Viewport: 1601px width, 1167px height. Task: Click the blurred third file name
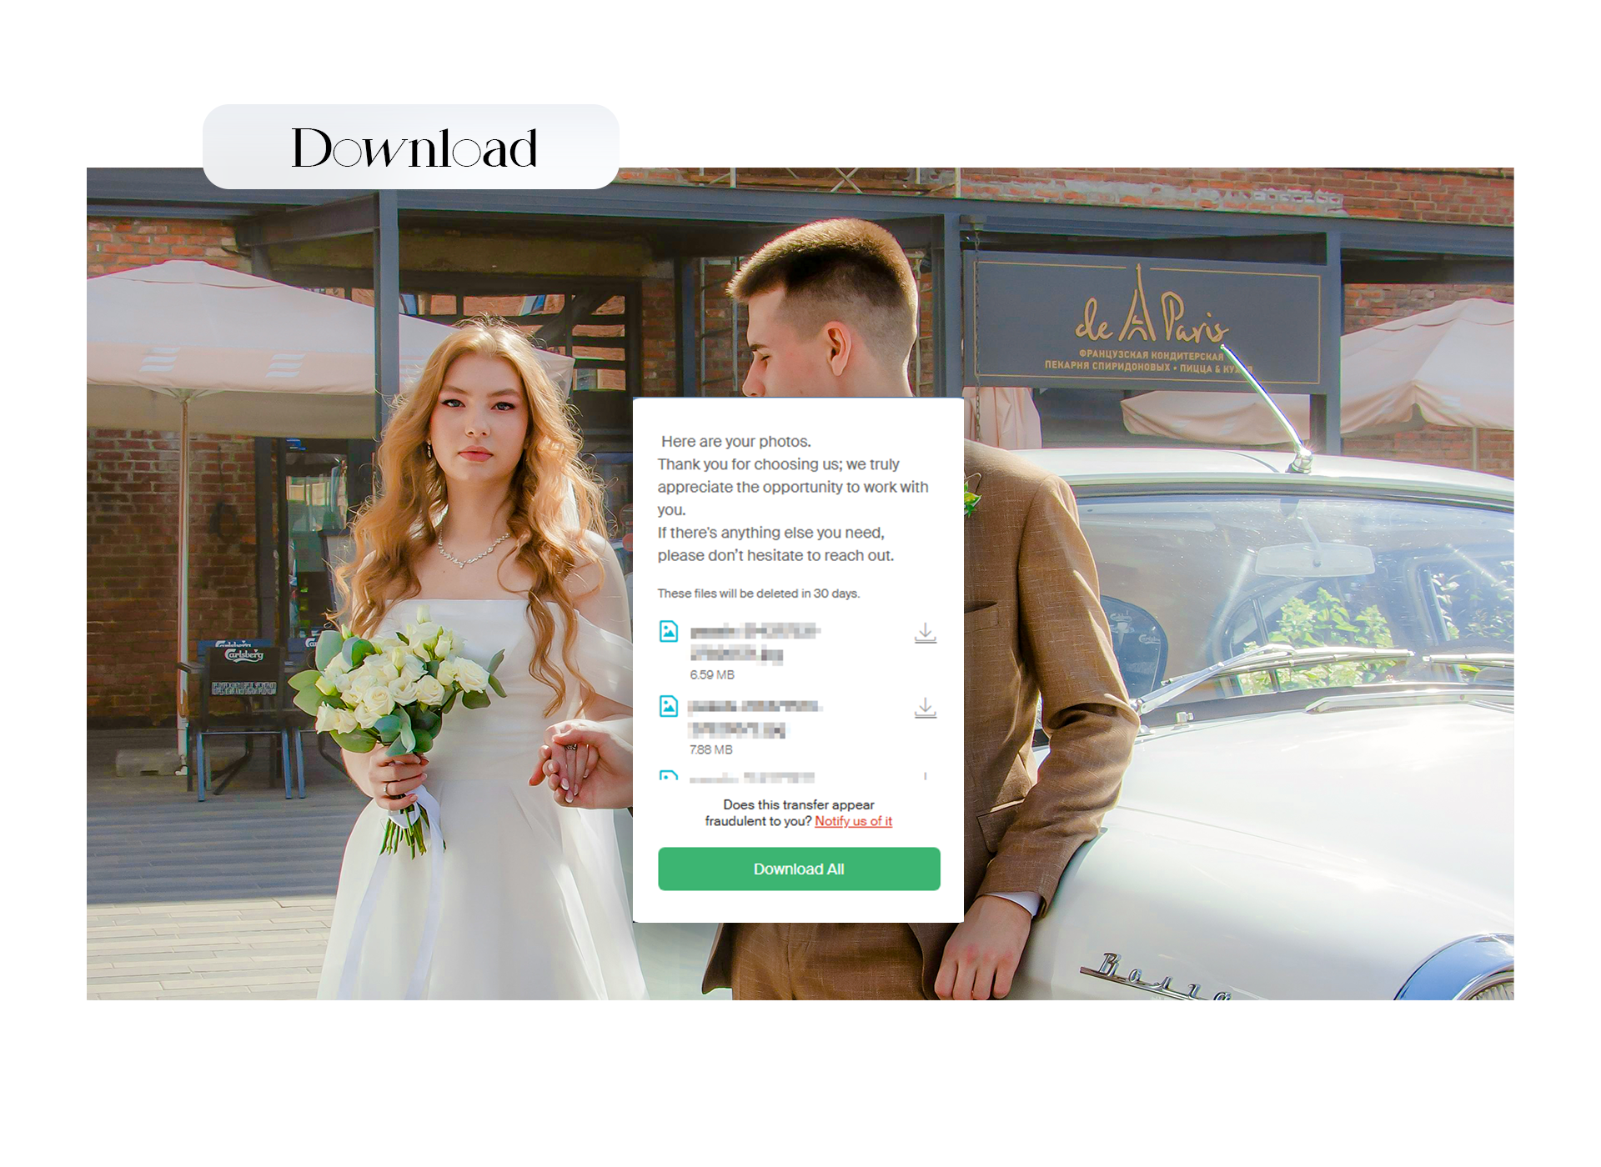752,778
